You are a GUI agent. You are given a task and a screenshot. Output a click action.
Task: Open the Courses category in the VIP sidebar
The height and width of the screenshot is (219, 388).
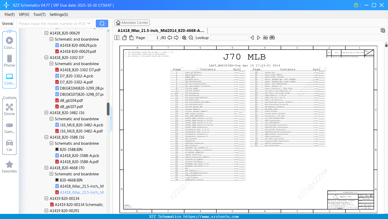coord(9,43)
